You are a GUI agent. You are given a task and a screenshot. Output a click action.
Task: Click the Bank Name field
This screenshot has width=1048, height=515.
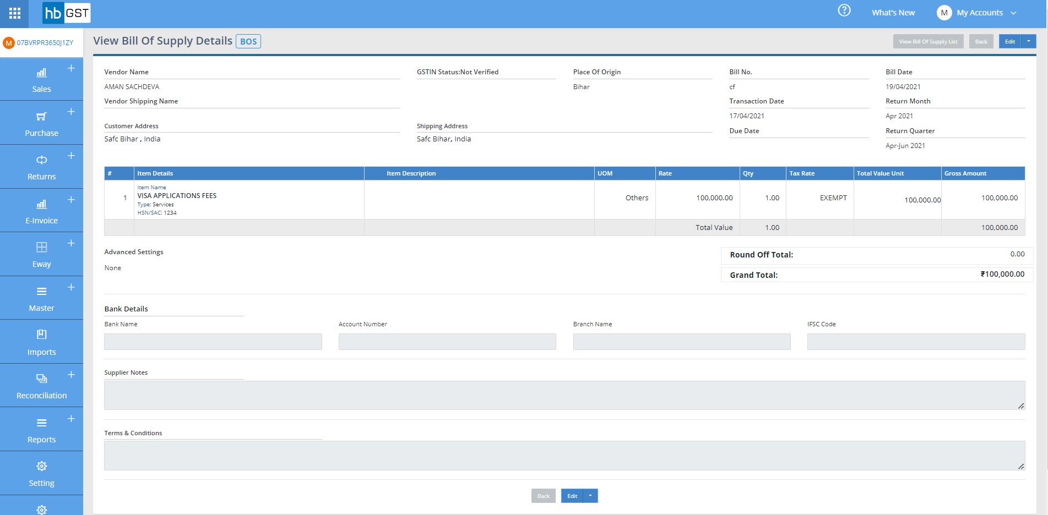pyautogui.click(x=213, y=342)
